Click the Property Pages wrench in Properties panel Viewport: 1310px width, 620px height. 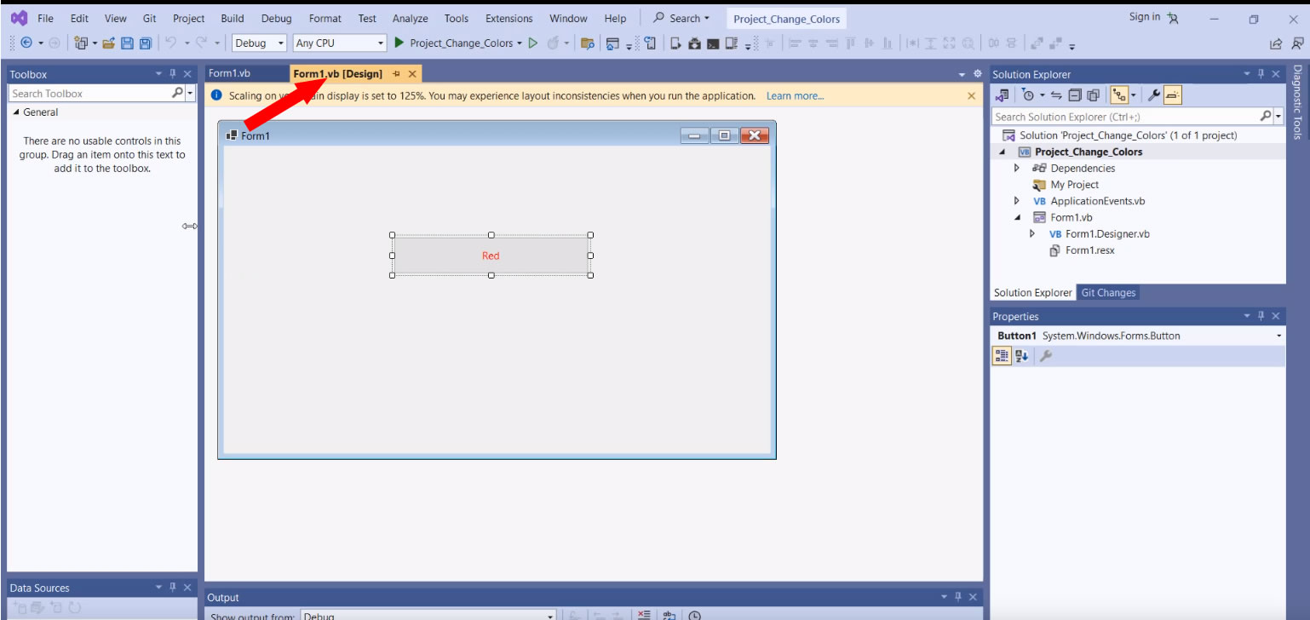point(1045,357)
